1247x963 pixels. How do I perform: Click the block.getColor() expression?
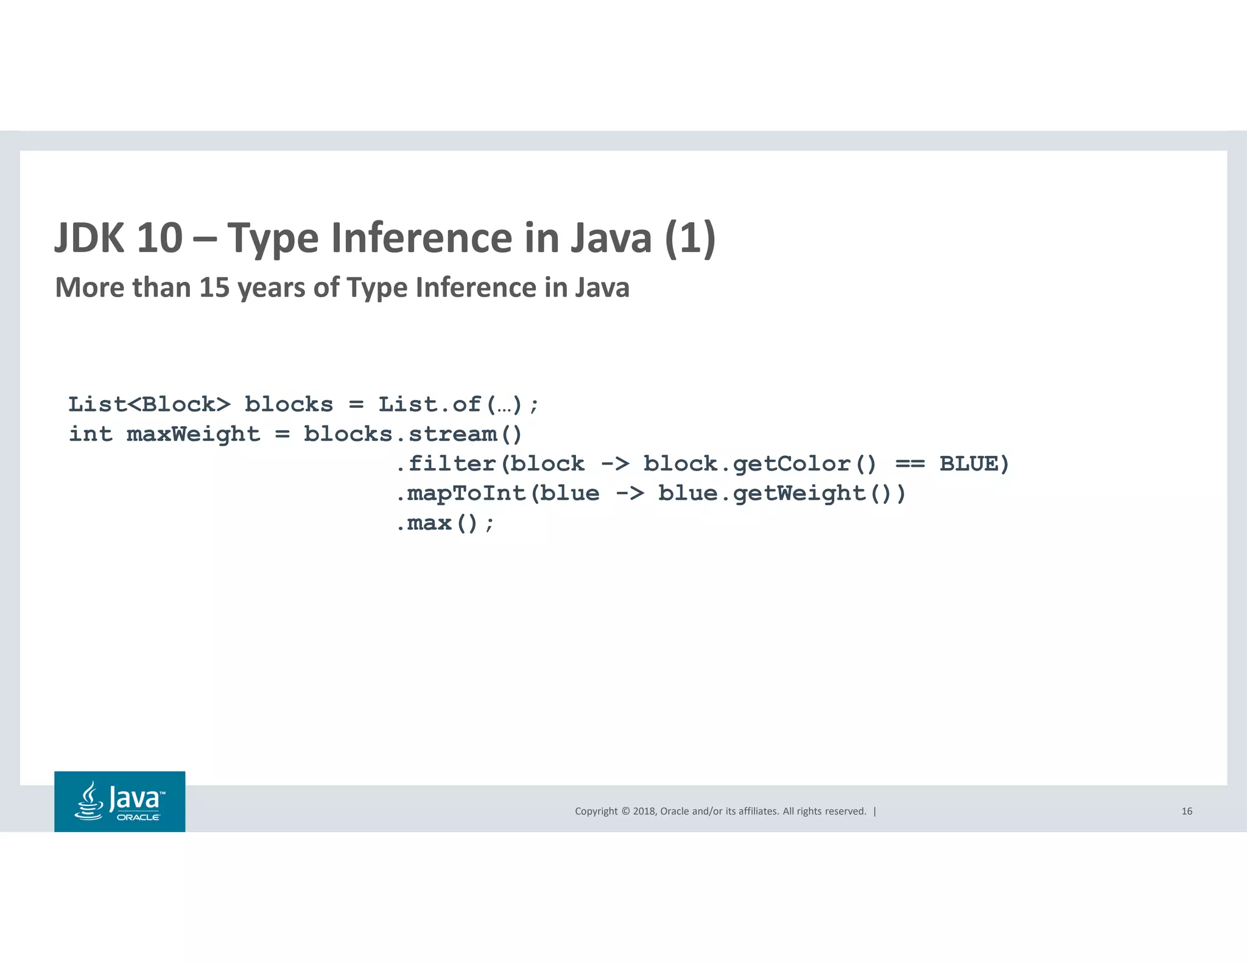pyautogui.click(x=760, y=464)
